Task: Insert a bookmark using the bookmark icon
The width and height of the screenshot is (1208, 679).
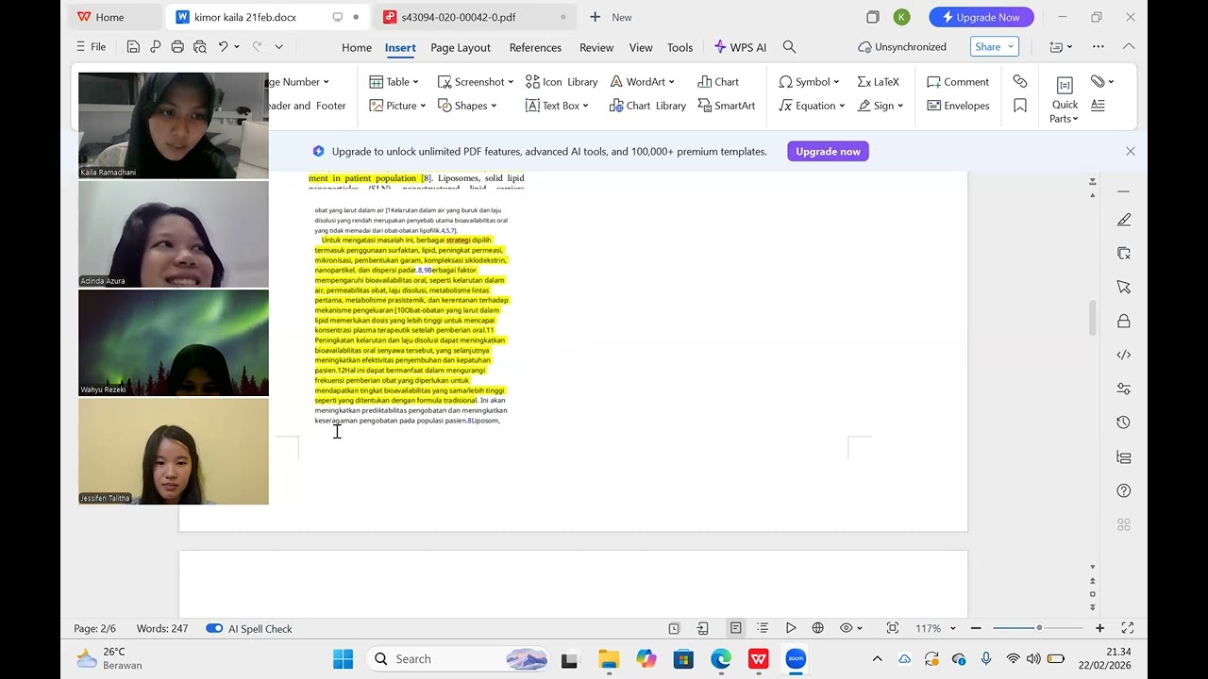Action: pos(1020,106)
